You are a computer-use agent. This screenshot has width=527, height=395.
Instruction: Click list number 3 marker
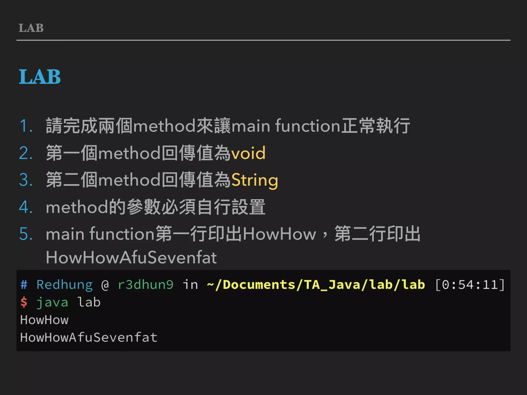[x=26, y=180]
